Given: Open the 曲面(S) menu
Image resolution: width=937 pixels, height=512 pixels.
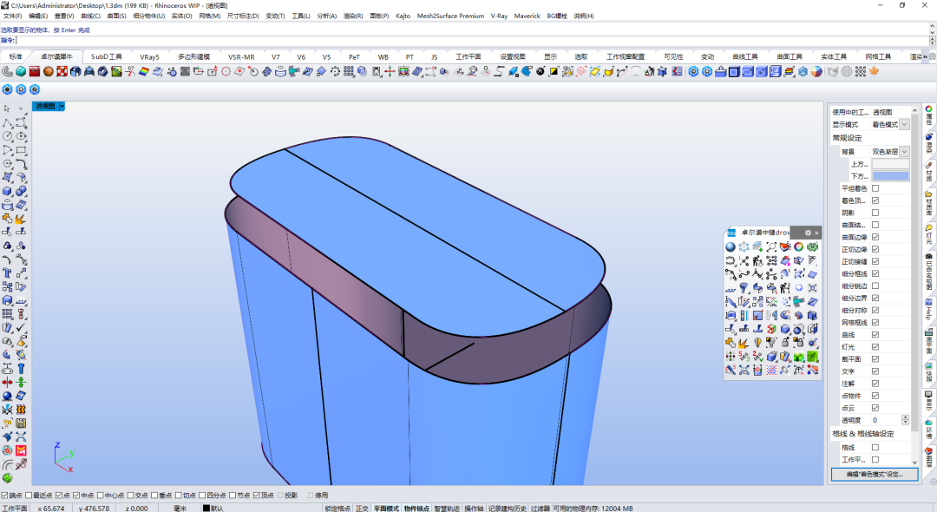Looking at the screenshot, I should click(x=116, y=16).
